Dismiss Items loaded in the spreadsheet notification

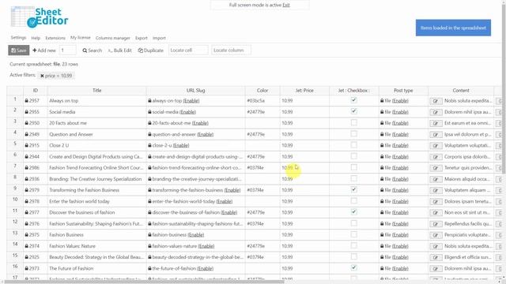[x=453, y=28]
